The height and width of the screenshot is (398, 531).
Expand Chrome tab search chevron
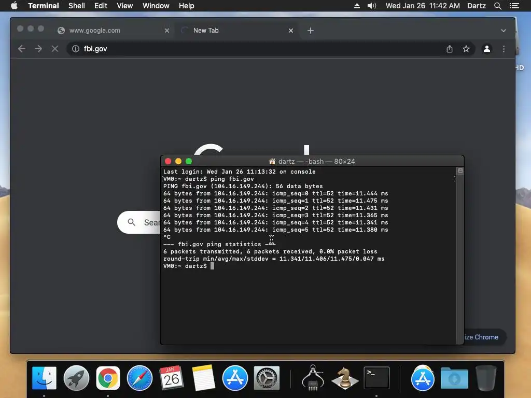(x=503, y=31)
